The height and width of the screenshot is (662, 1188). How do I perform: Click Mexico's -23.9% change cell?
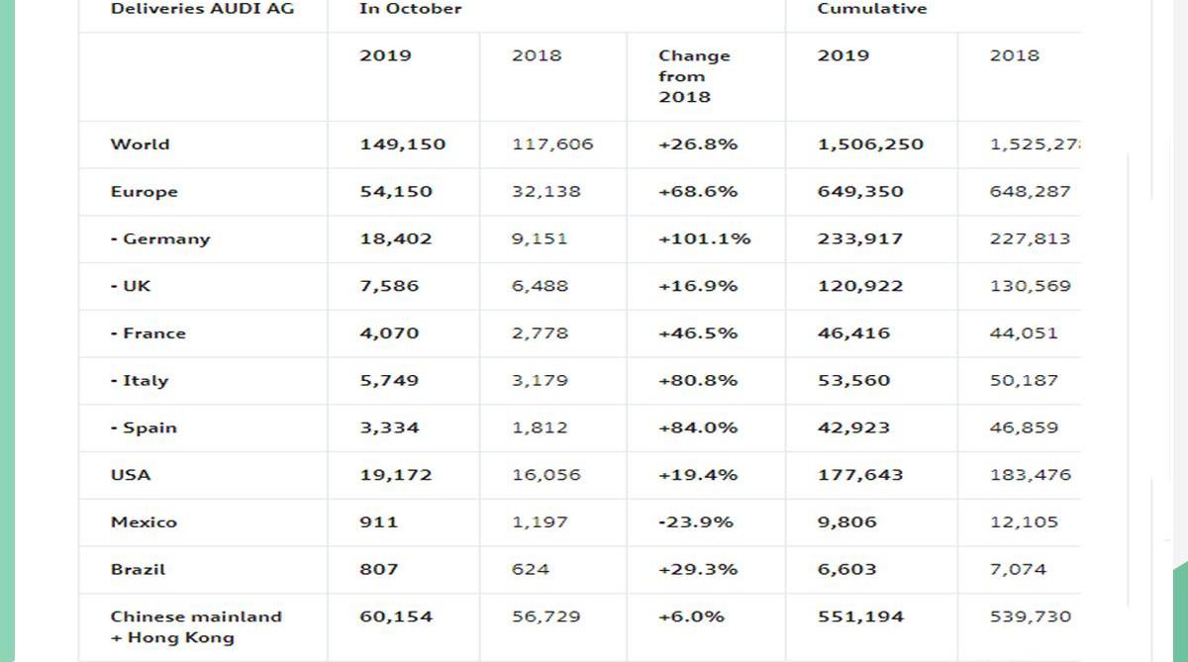[x=696, y=521]
